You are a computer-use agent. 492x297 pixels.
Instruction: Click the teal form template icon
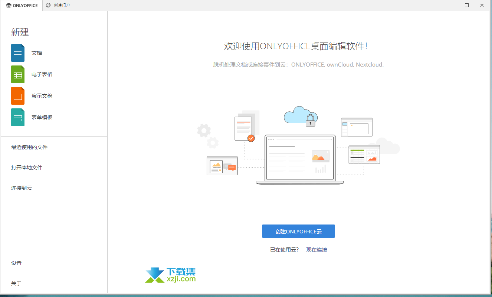[18, 117]
